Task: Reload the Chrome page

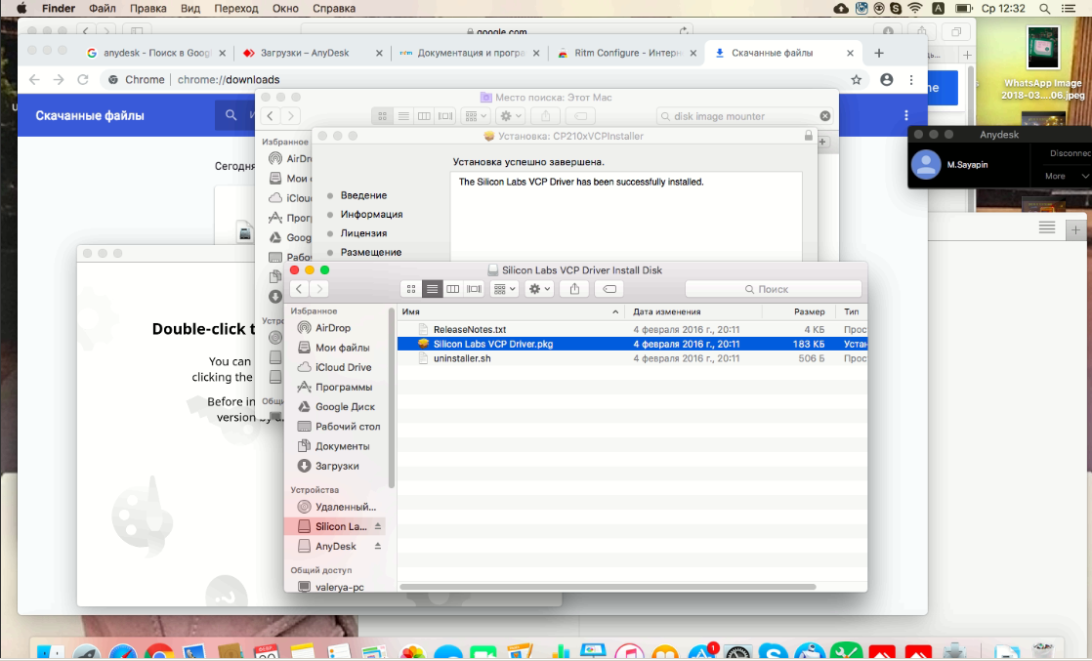Action: click(83, 79)
